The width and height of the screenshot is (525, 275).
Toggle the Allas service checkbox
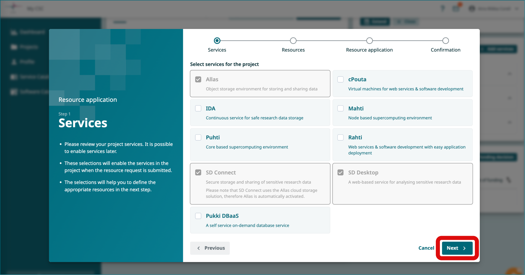(x=198, y=79)
